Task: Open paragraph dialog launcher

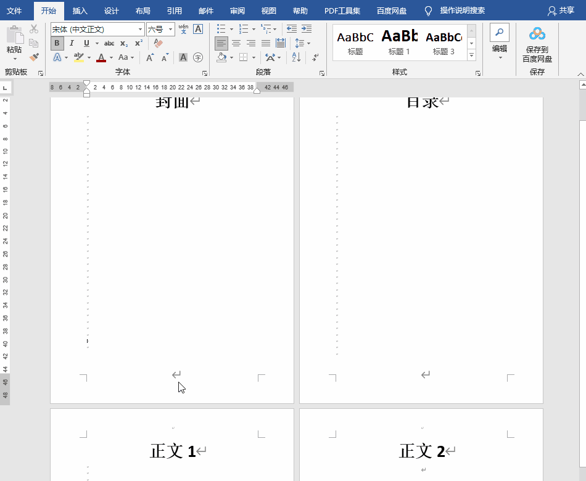Action: point(322,73)
